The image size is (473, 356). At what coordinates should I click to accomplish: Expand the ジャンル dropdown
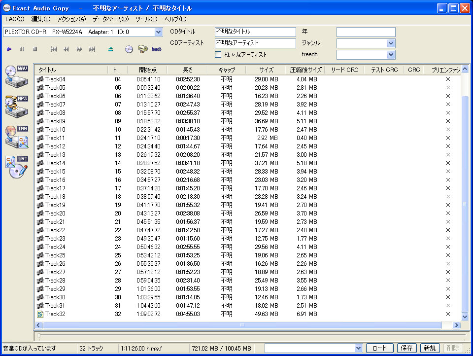click(x=391, y=43)
